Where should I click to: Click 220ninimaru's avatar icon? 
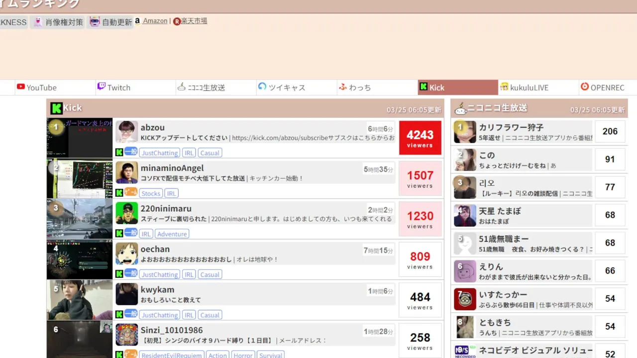click(x=127, y=213)
